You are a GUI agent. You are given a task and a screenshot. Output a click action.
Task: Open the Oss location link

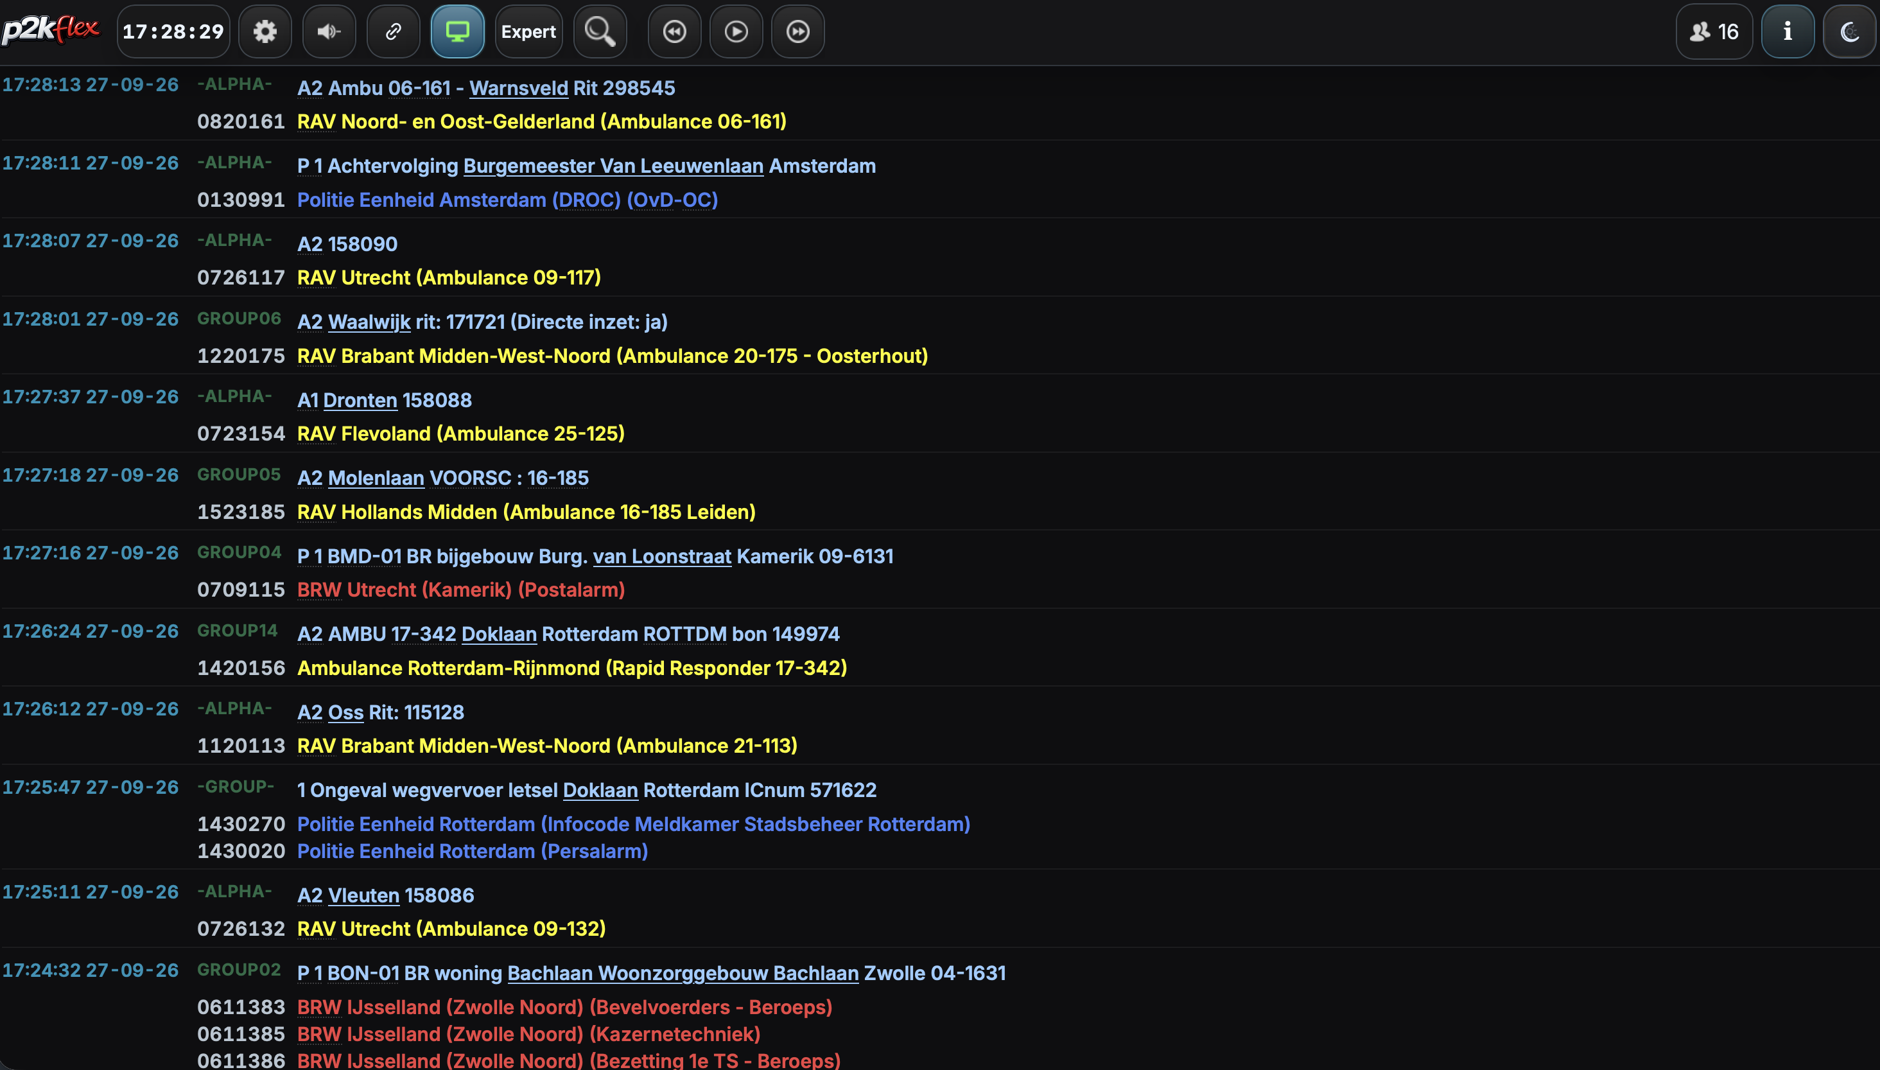click(x=345, y=713)
